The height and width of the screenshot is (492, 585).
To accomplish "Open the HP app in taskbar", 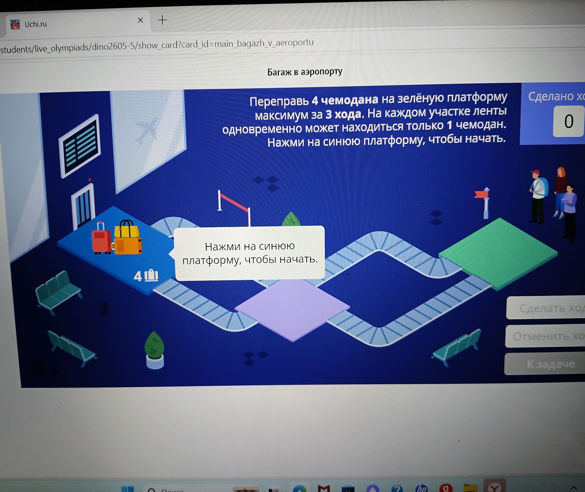I will [421, 488].
